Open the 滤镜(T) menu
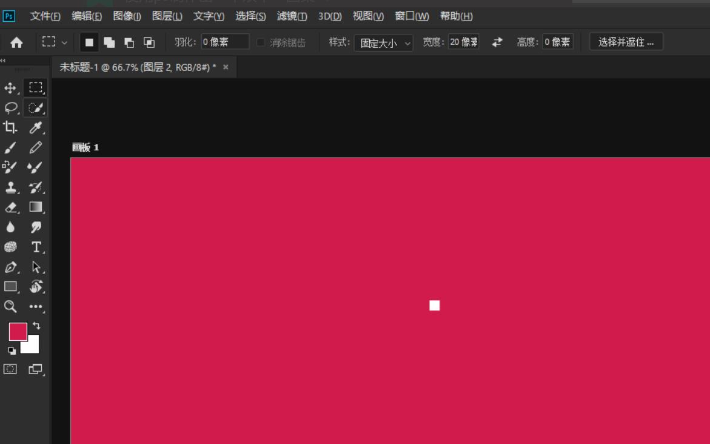710x444 pixels. click(292, 16)
